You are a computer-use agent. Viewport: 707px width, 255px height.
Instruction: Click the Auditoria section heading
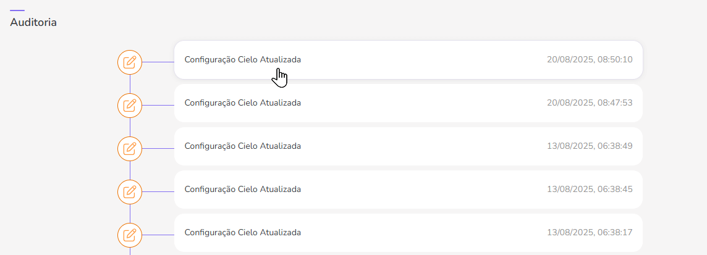tap(33, 22)
